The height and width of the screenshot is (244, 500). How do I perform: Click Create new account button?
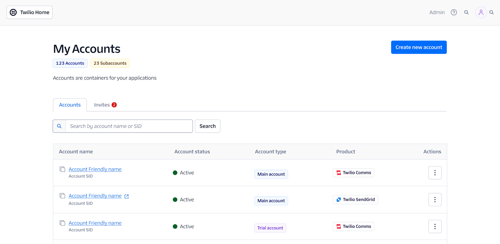pos(419,47)
